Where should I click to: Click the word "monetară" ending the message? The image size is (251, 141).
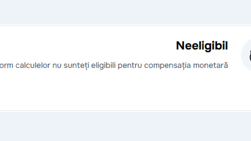(x=211, y=65)
